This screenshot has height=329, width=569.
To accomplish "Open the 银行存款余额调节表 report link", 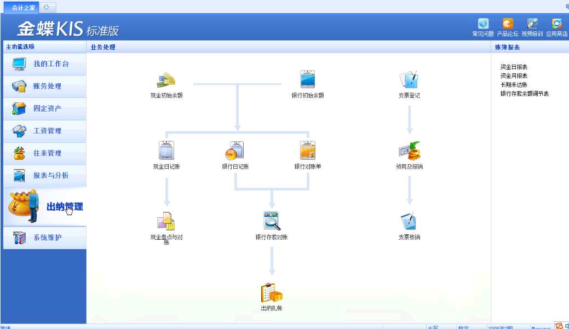I will click(x=524, y=94).
